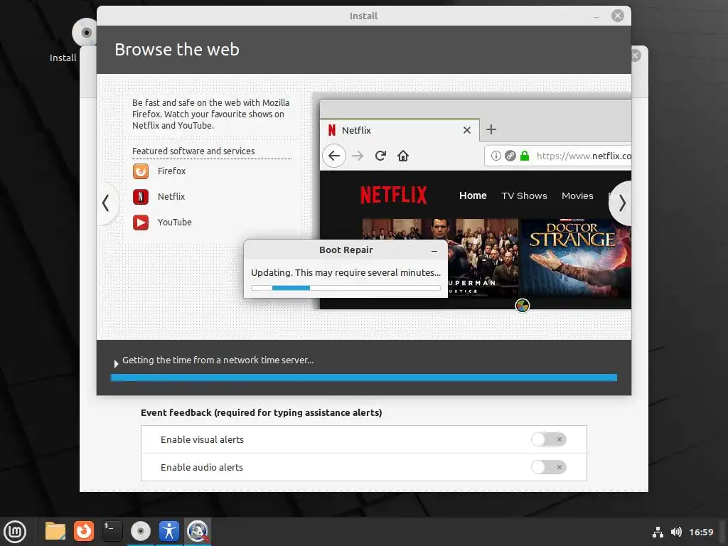The width and height of the screenshot is (728, 546).
Task: Go to next slide in installer slideshow
Action: click(621, 203)
